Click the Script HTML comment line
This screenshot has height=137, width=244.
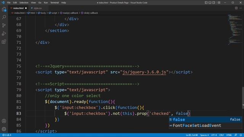[x=87, y=84]
